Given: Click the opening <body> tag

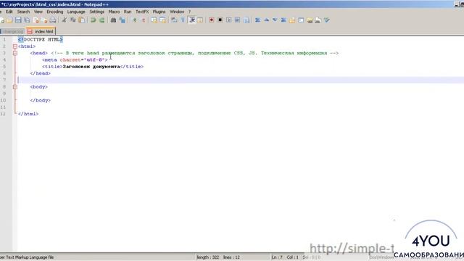Looking at the screenshot, I should 38,87.
